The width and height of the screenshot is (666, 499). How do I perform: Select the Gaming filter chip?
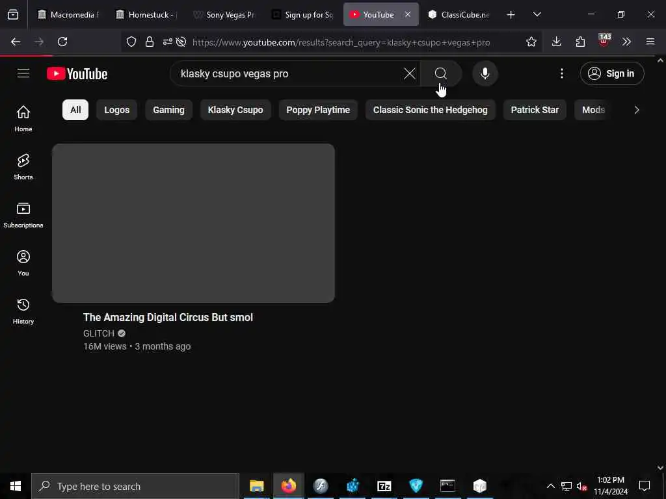[168, 110]
